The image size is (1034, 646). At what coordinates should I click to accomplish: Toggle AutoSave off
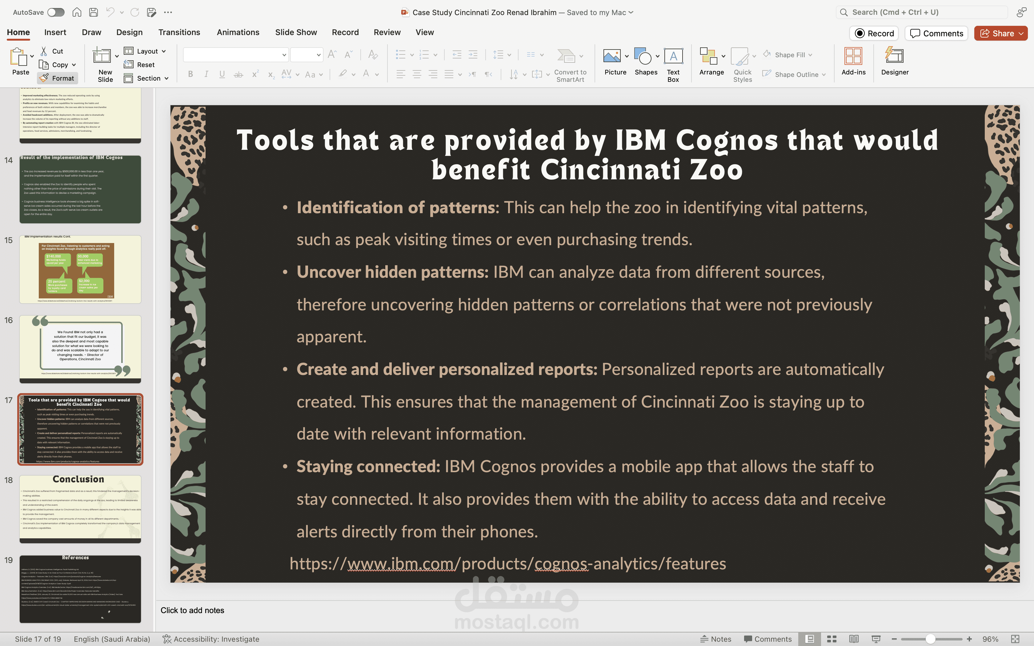coord(55,12)
